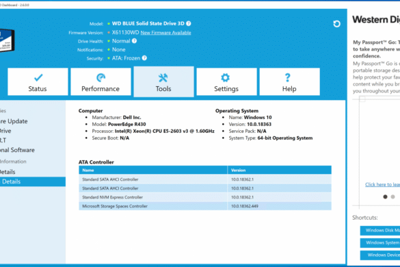Click help icon beside ATA: Frozen security

click(x=144, y=58)
